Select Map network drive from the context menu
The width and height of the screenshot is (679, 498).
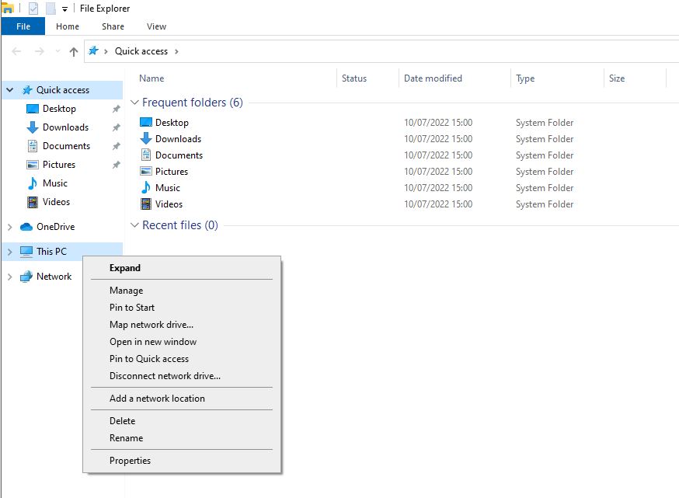(x=151, y=325)
